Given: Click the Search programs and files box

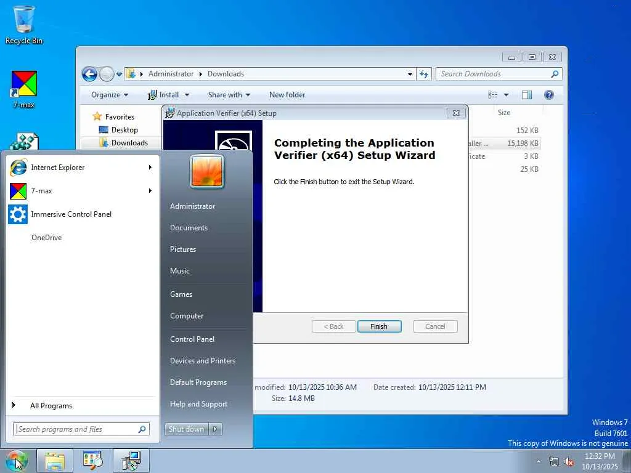Looking at the screenshot, I should pyautogui.click(x=81, y=429).
